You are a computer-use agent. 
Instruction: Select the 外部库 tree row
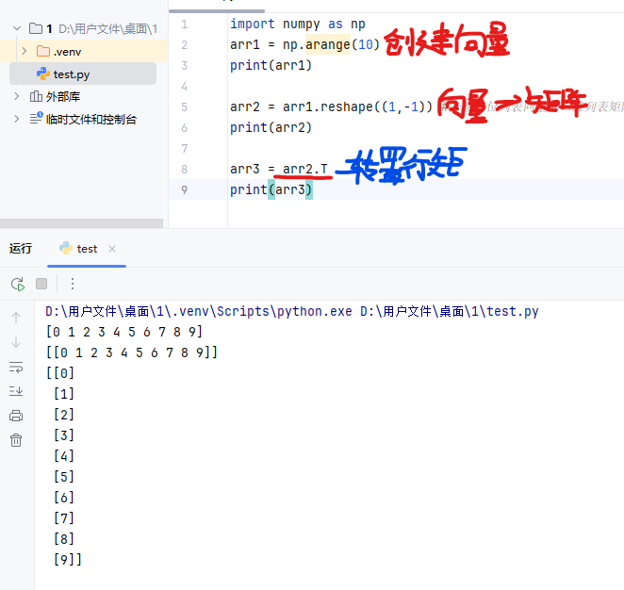pos(84,96)
